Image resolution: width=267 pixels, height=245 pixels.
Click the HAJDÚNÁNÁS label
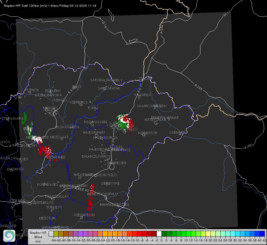(94, 132)
